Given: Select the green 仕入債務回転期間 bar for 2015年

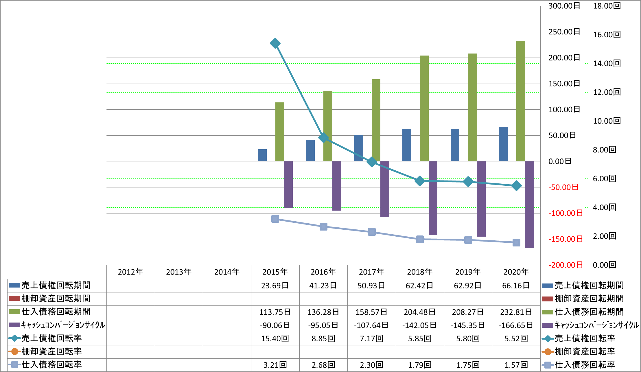Looking at the screenshot, I should pyautogui.click(x=279, y=132).
